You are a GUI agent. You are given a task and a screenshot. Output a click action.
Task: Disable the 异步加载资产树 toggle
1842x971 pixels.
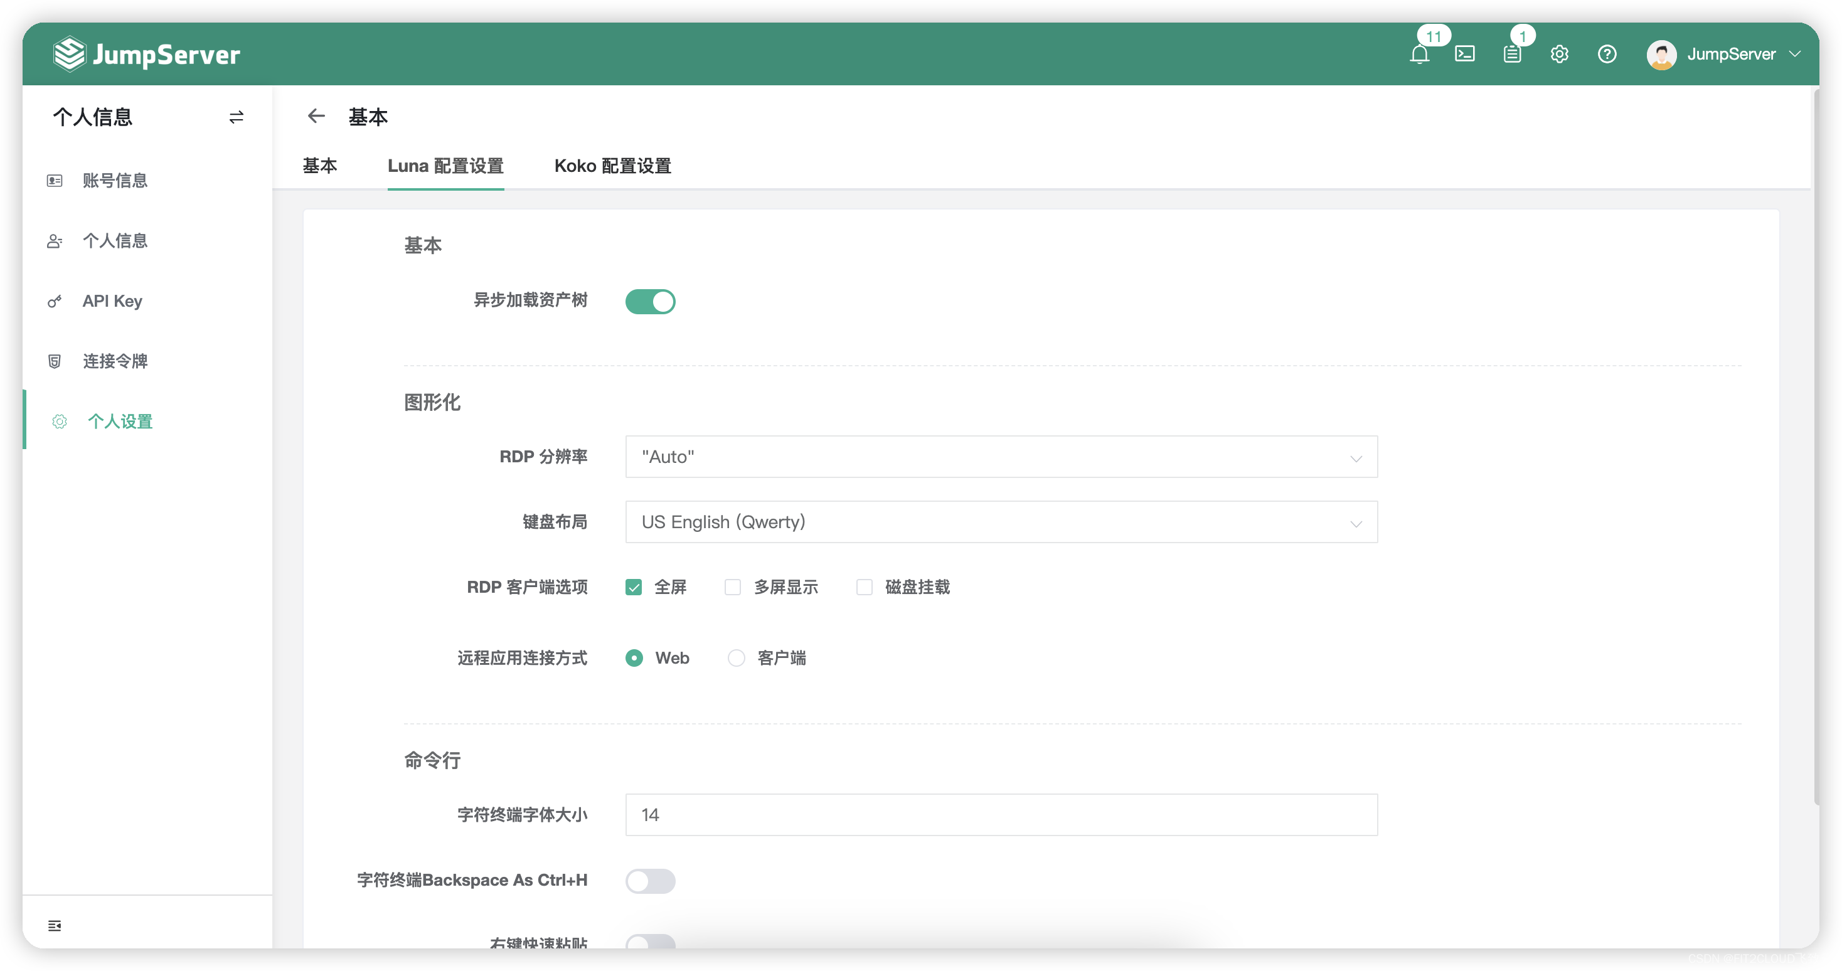coord(650,301)
